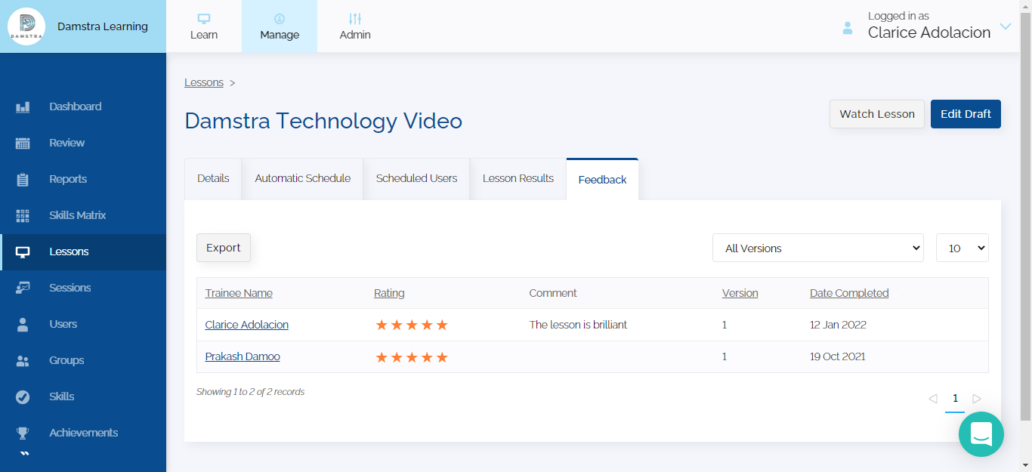This screenshot has height=472, width=1032.
Task: Go to the Admin top menu
Action: [x=355, y=26]
